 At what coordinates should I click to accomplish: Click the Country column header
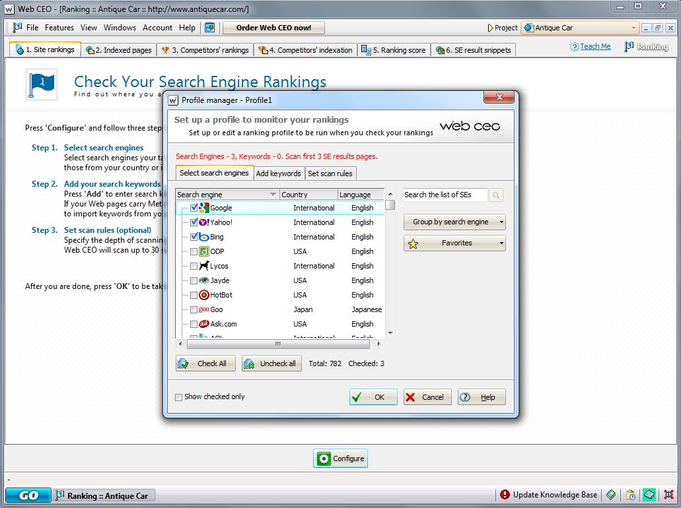(308, 195)
